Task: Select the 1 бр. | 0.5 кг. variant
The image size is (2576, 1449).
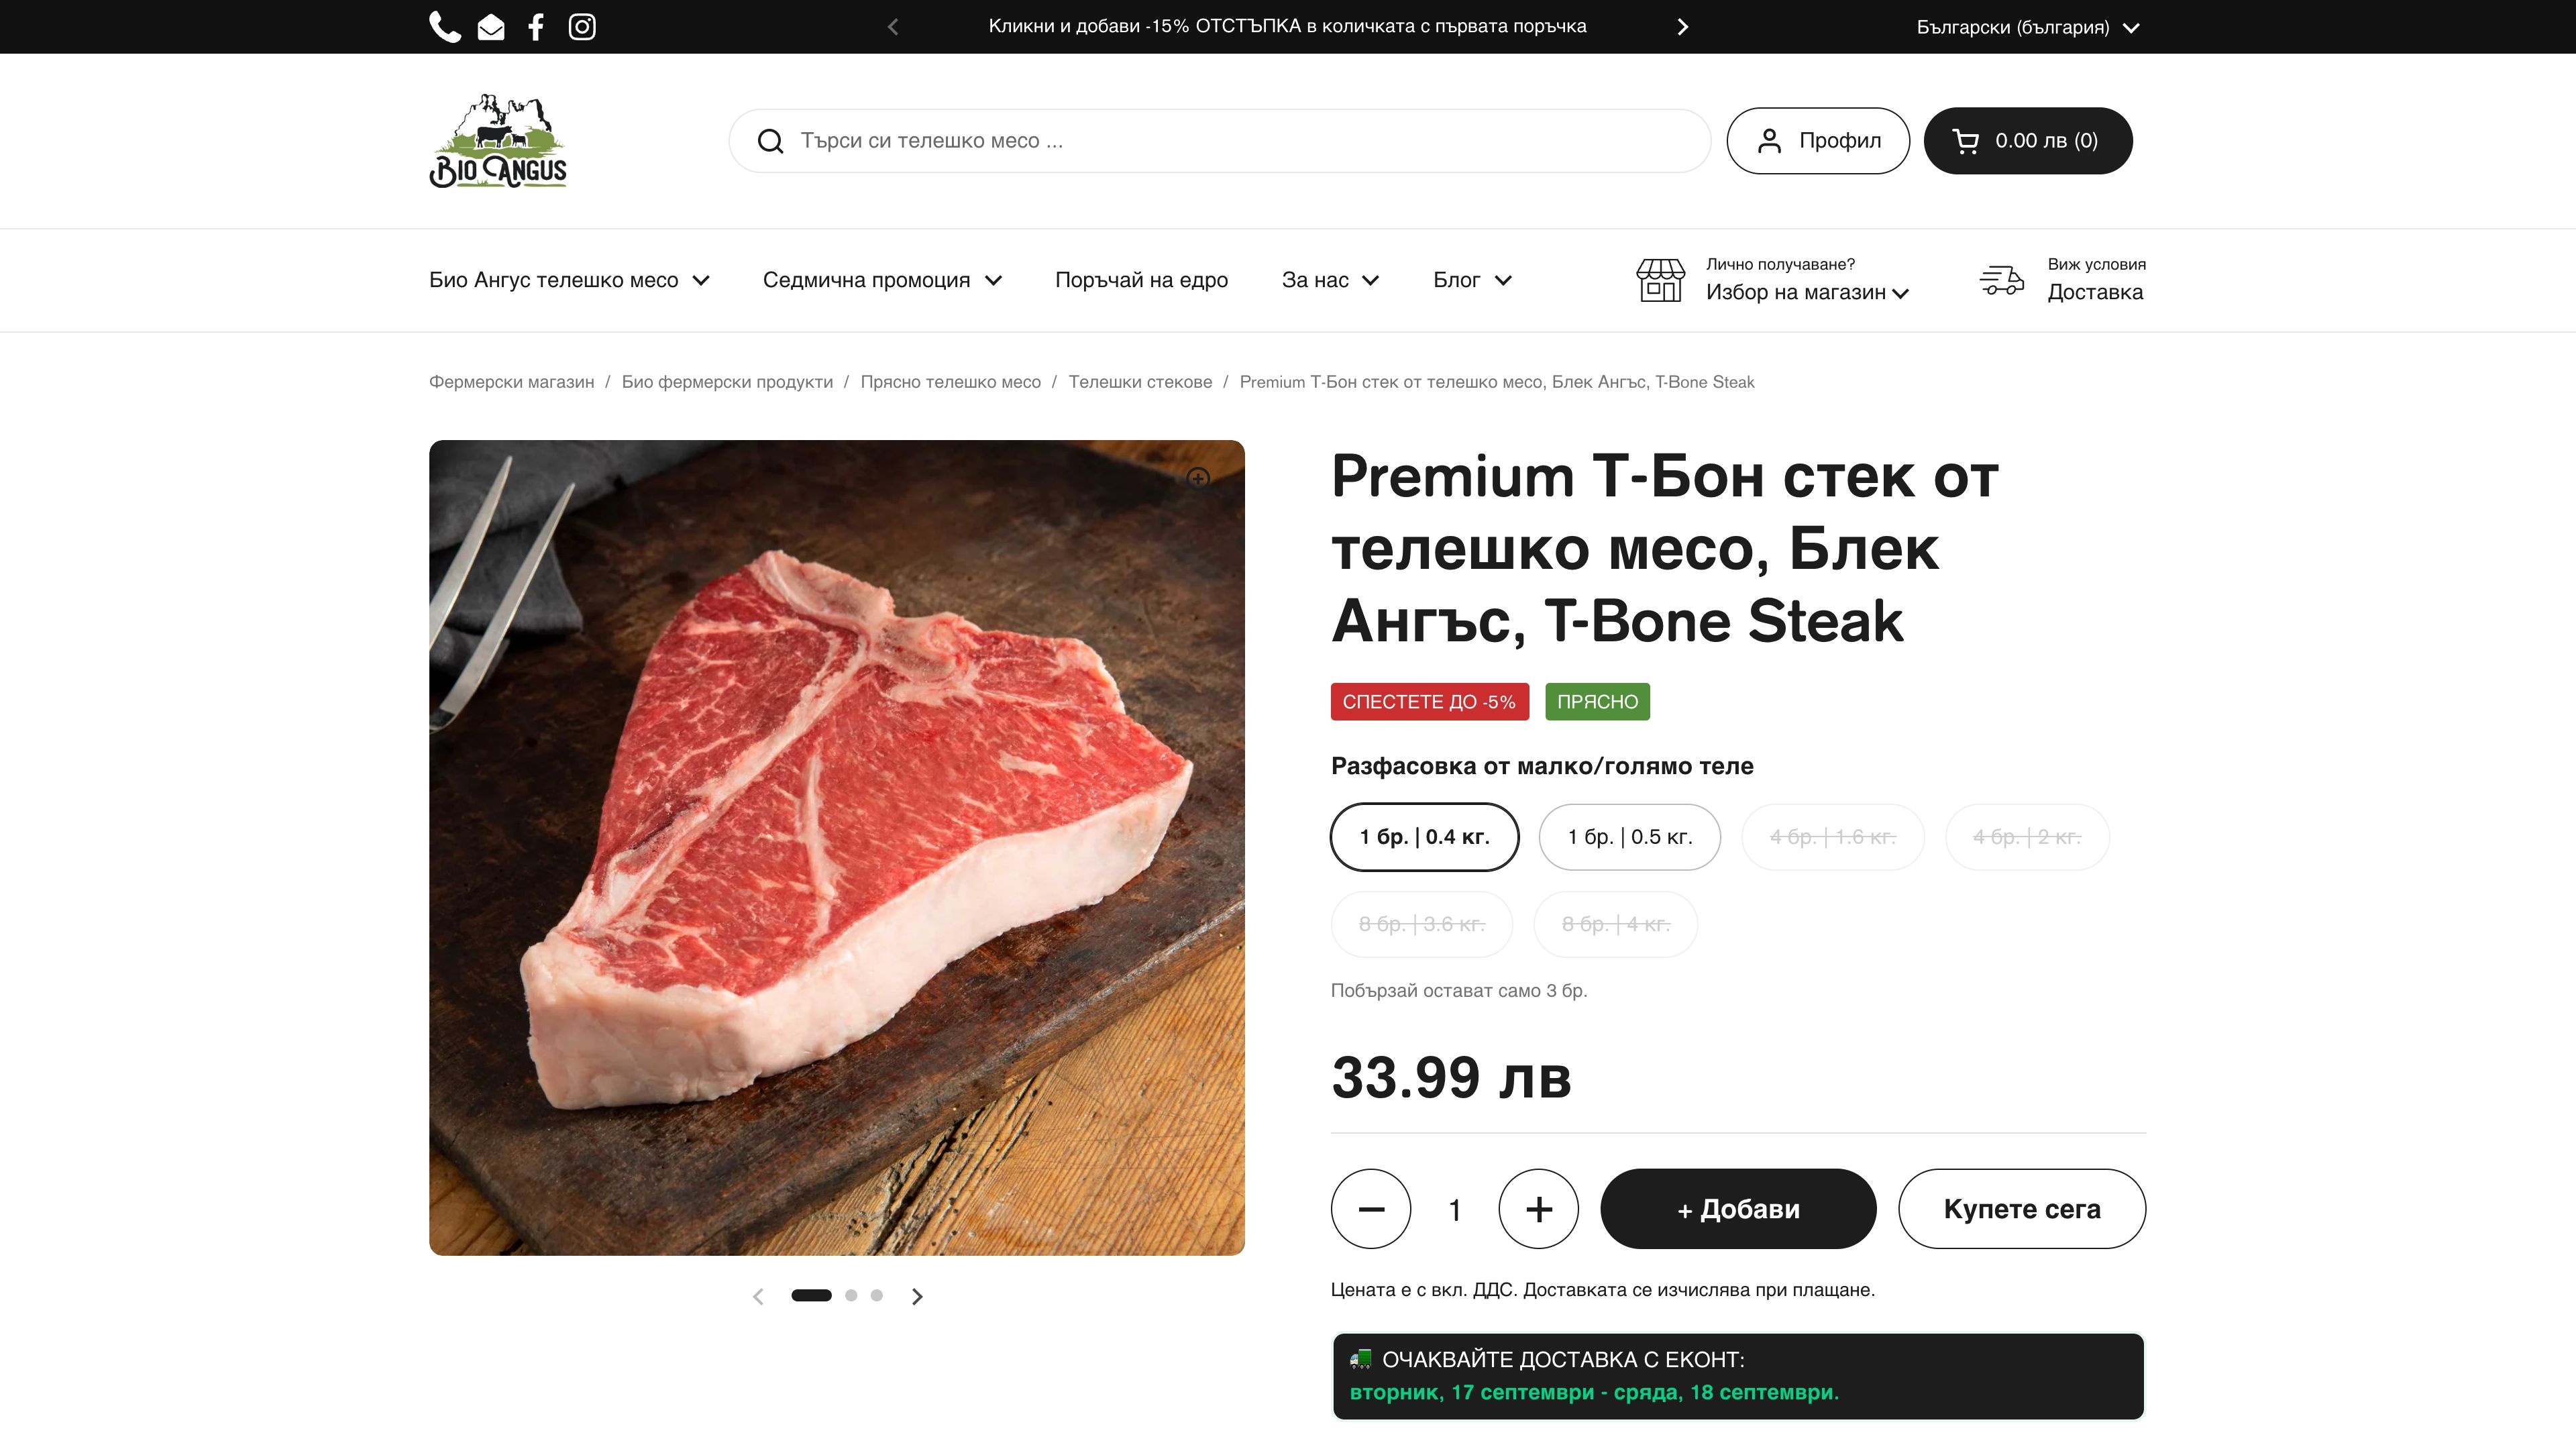Action: pos(1629,837)
